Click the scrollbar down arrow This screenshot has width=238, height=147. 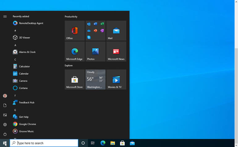coord(236,145)
